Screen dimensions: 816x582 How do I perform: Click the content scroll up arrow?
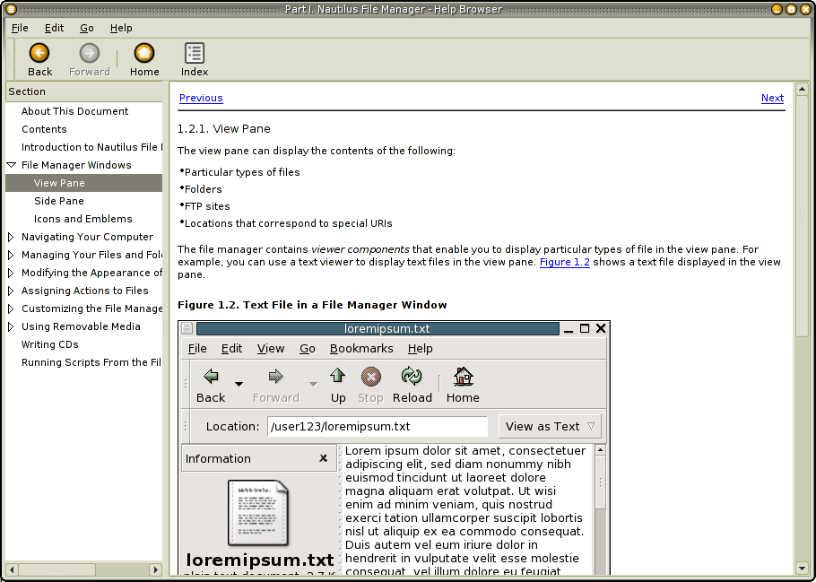(x=802, y=89)
